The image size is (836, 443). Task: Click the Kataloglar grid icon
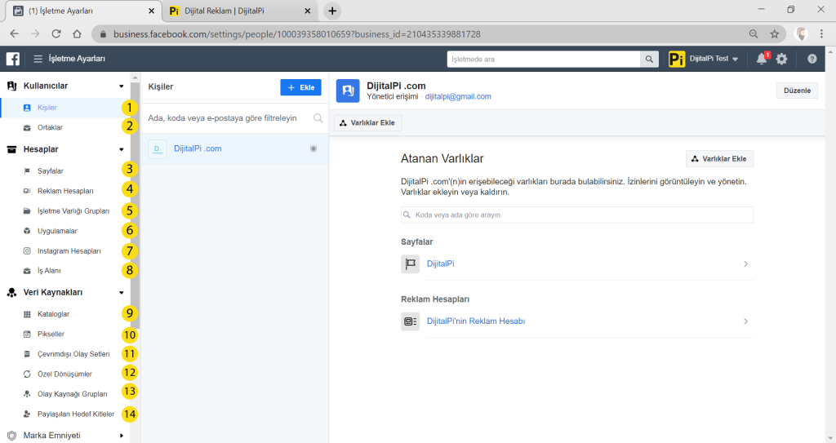(27, 315)
